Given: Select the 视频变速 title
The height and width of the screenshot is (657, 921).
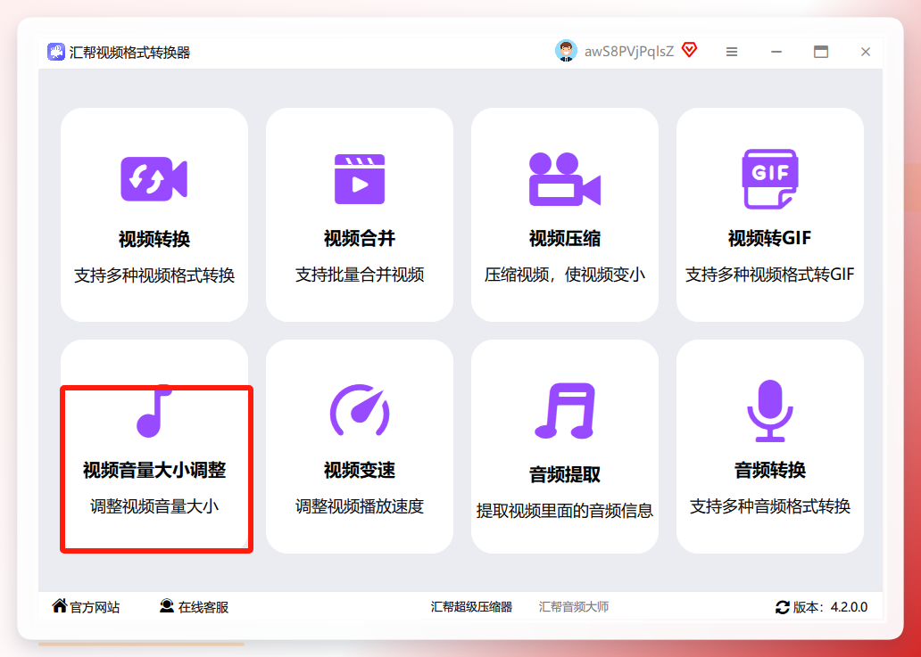Looking at the screenshot, I should [360, 471].
